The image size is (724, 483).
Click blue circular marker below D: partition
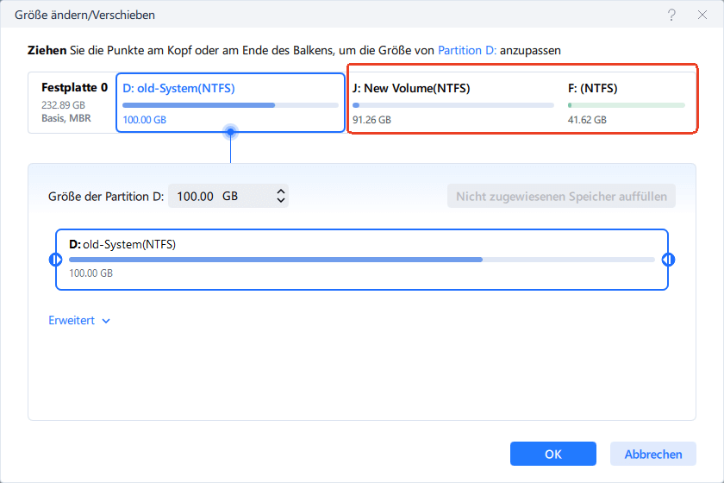coord(230,132)
